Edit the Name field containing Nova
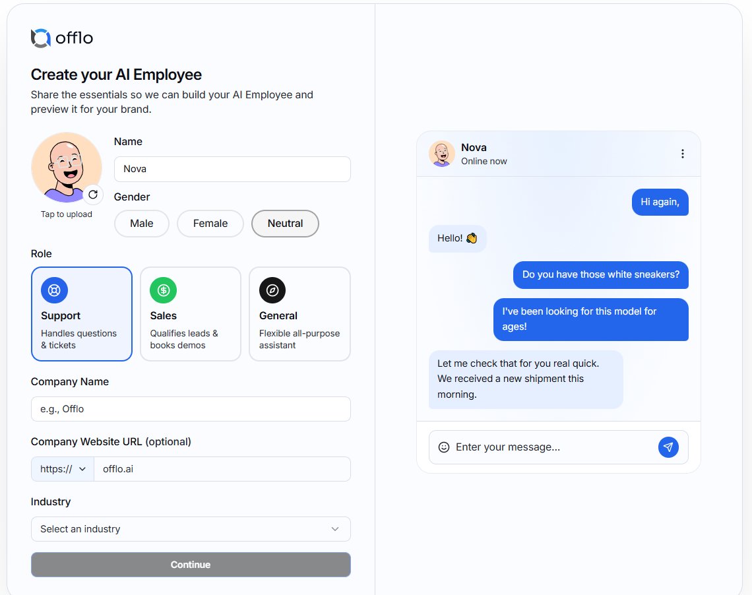The width and height of the screenshot is (752, 595). (x=232, y=170)
